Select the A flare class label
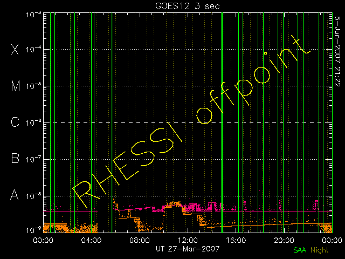 click(x=15, y=195)
